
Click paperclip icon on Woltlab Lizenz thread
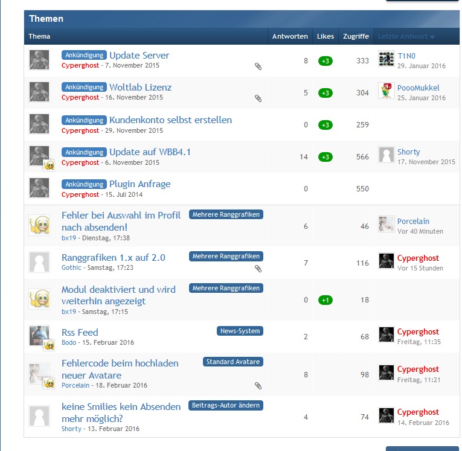(258, 98)
